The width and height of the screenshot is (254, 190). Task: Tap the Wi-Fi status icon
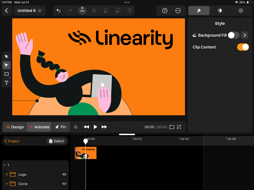pos(236,2)
